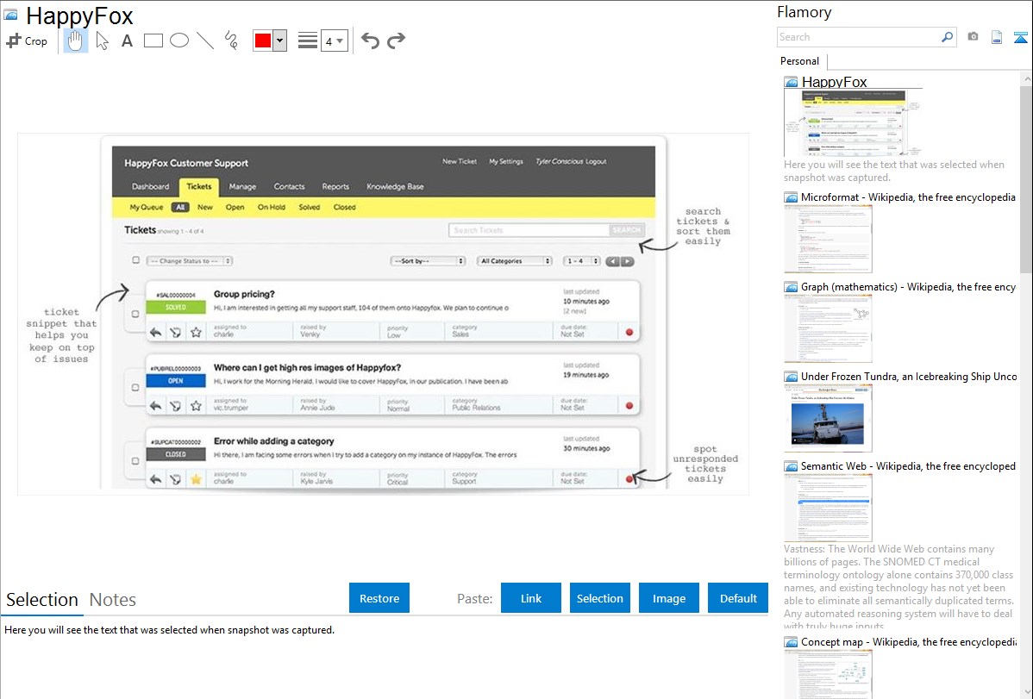
Task: Choose the text annotation tool
Action: pyautogui.click(x=127, y=41)
